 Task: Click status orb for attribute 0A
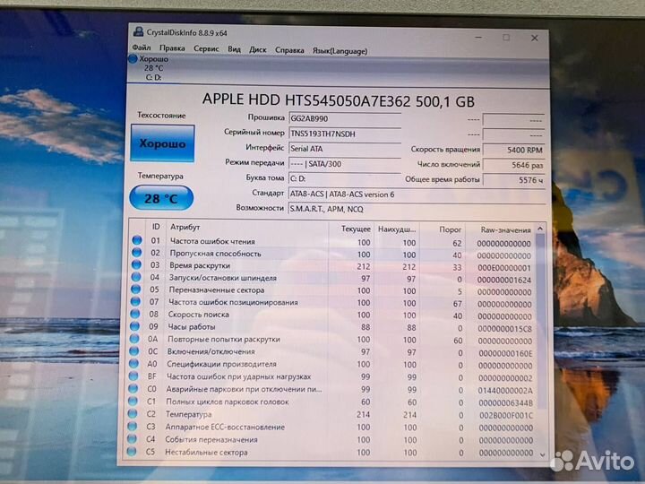pos(134,338)
